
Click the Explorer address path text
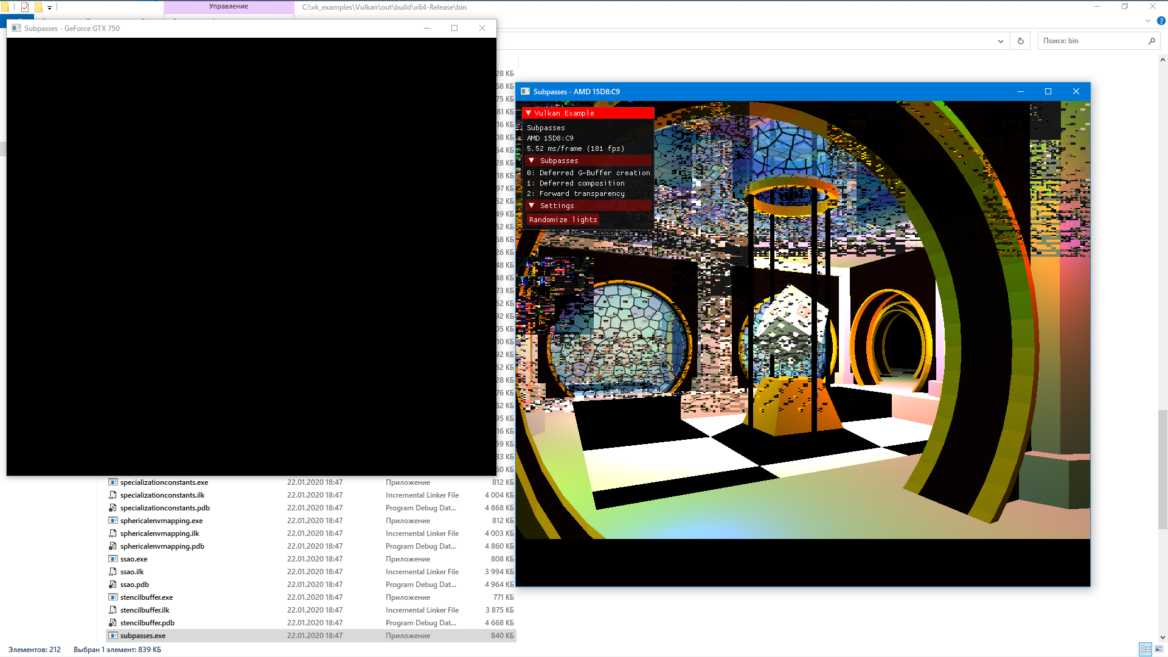coord(384,7)
